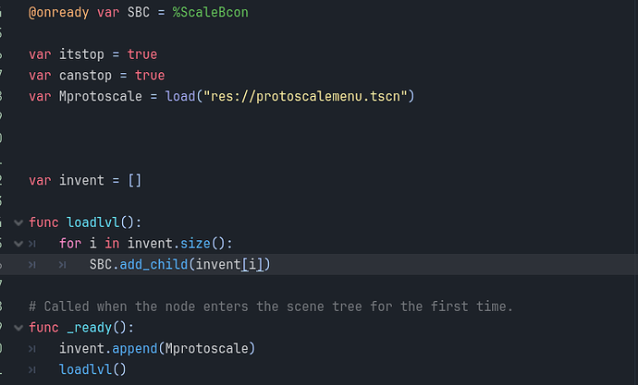Image resolution: width=638 pixels, height=385 pixels.
Task: Click the append method call
Action: pos(135,349)
